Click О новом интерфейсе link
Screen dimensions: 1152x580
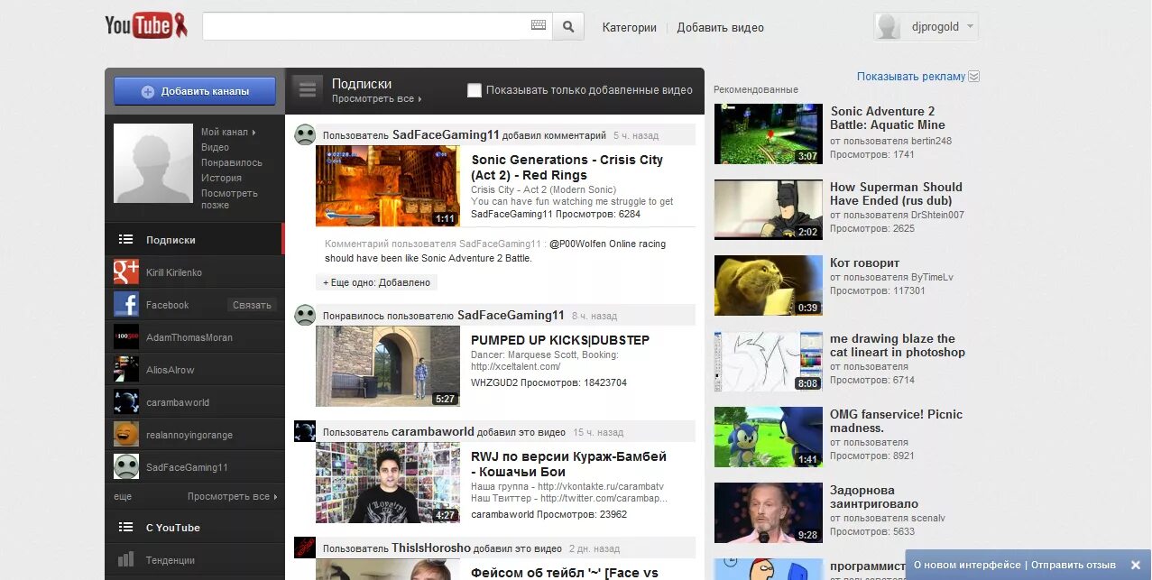tap(967, 566)
